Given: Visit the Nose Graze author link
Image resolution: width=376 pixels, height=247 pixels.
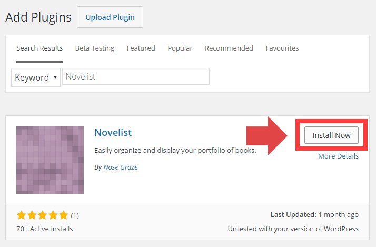Looking at the screenshot, I should pos(121,167).
